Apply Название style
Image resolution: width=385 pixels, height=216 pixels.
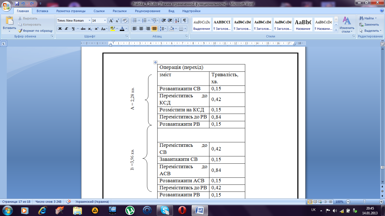(303, 24)
